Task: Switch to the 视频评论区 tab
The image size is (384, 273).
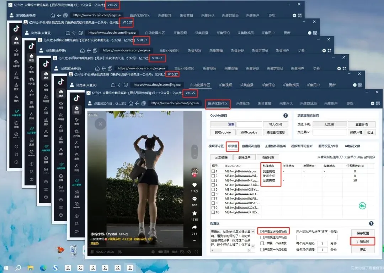Action: tap(216, 146)
